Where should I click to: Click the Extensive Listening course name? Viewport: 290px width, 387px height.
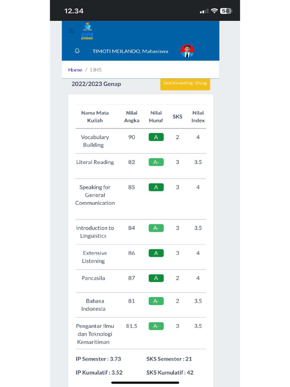94,257
